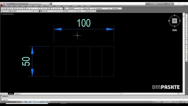Click the coordinates readout in status bar
The image size is (188, 106).
coord(8,102)
